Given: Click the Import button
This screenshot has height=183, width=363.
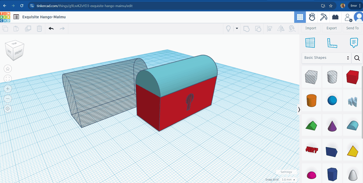Looking at the screenshot, I should click(311, 28).
